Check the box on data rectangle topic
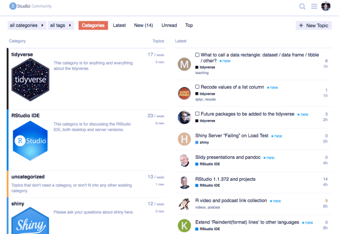The width and height of the screenshot is (339, 234). [197, 55]
